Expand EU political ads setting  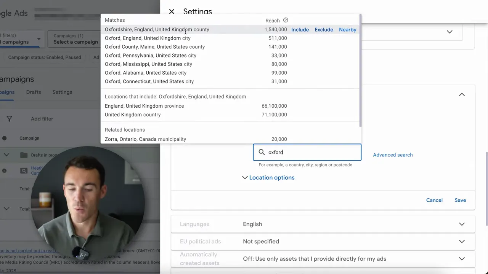click(462, 241)
